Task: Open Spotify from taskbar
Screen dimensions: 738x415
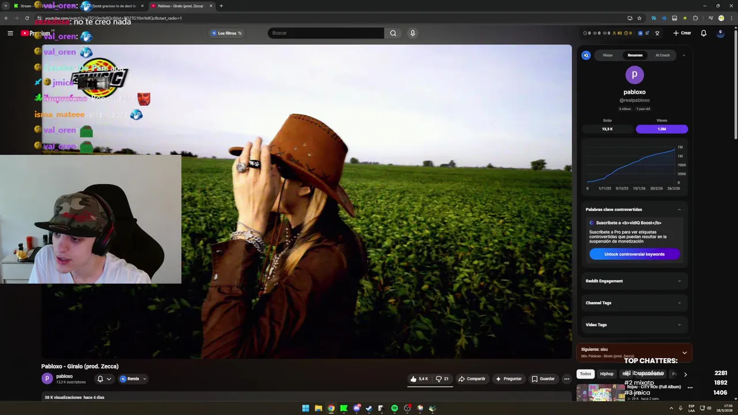Action: point(394,408)
